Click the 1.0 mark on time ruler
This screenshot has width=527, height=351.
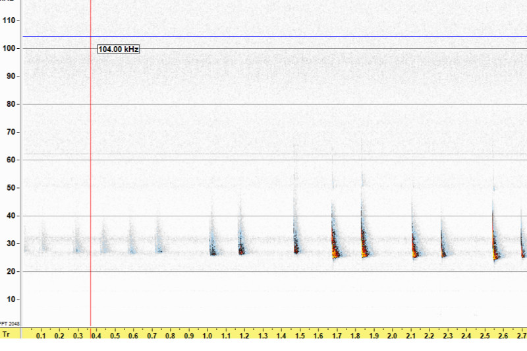pyautogui.click(x=208, y=336)
